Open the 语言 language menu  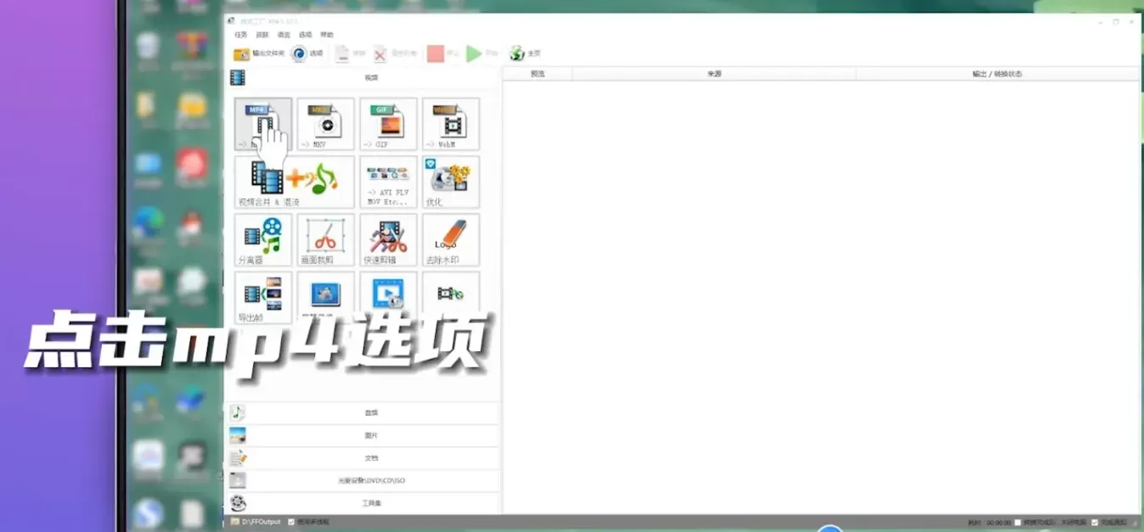[284, 35]
